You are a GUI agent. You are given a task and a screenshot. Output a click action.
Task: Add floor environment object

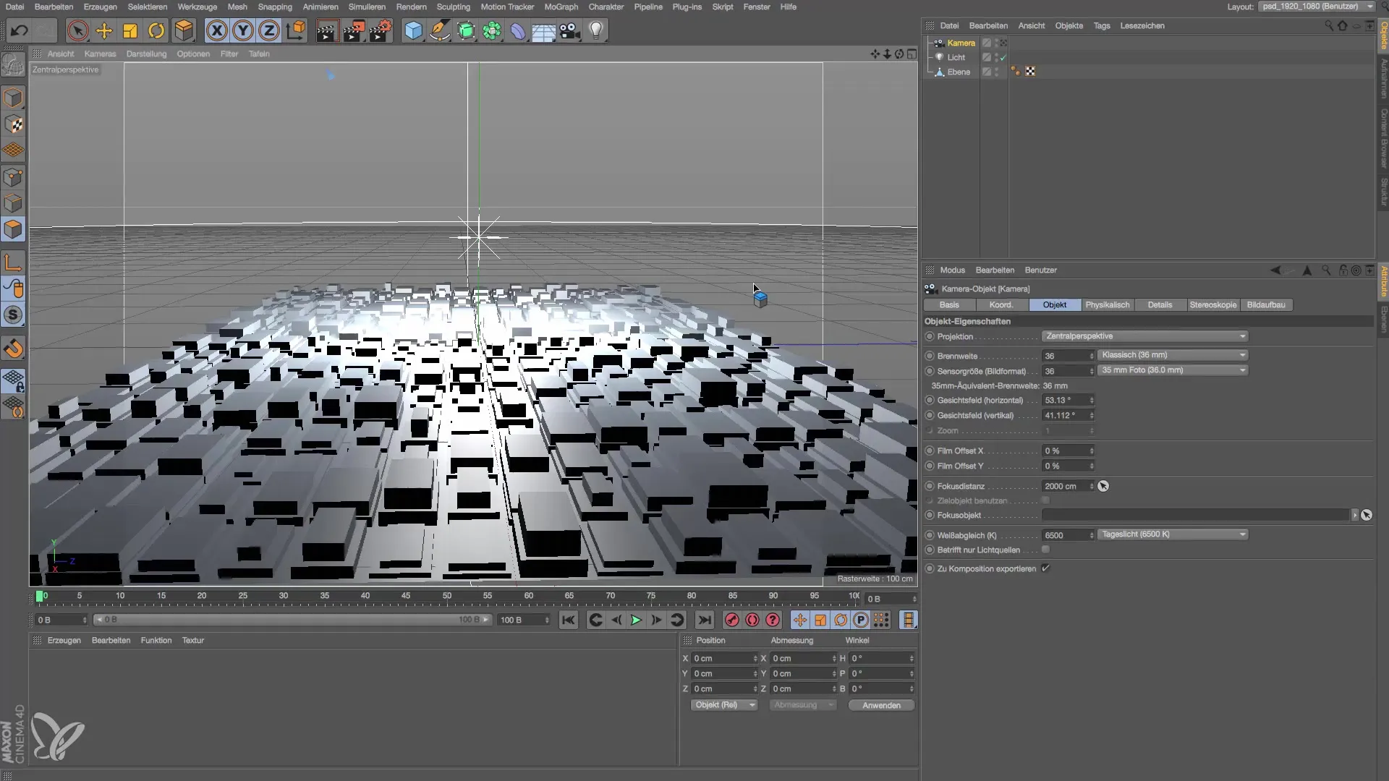543,30
